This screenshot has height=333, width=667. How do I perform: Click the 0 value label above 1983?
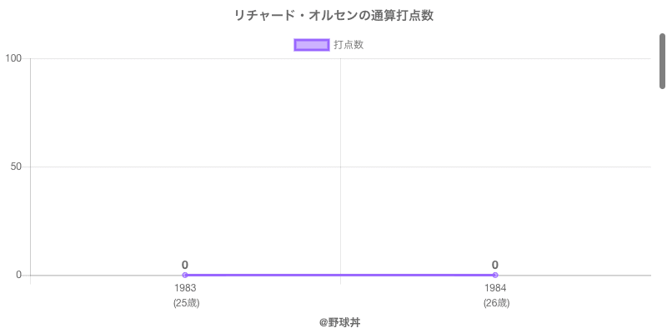click(185, 265)
